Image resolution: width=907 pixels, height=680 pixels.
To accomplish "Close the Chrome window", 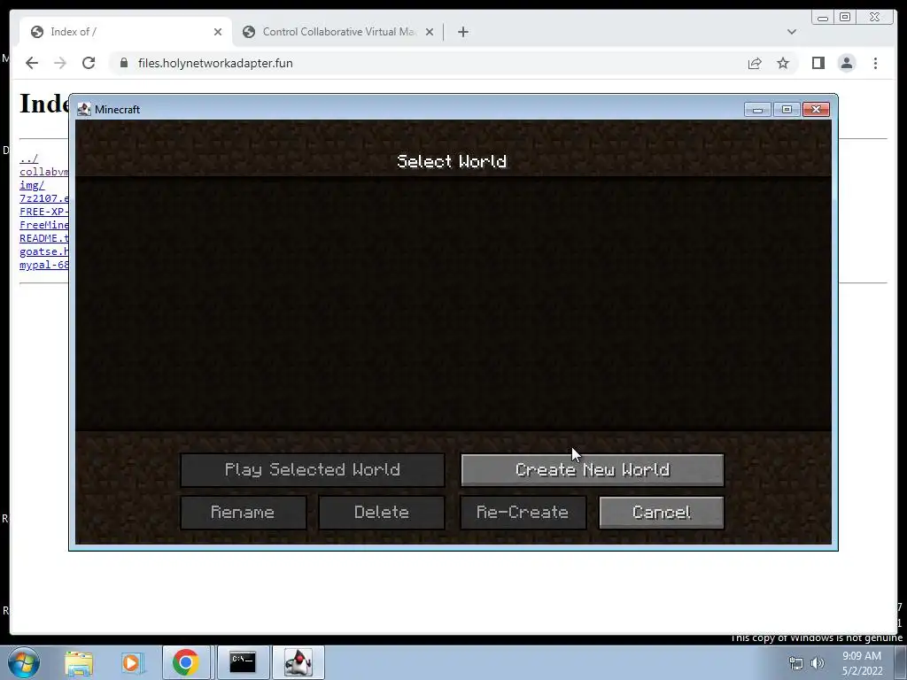I will [x=874, y=18].
